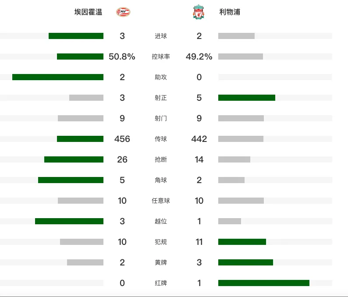The height and width of the screenshot is (297, 348).
Task: Select the 进球 stat label
Action: point(161,36)
